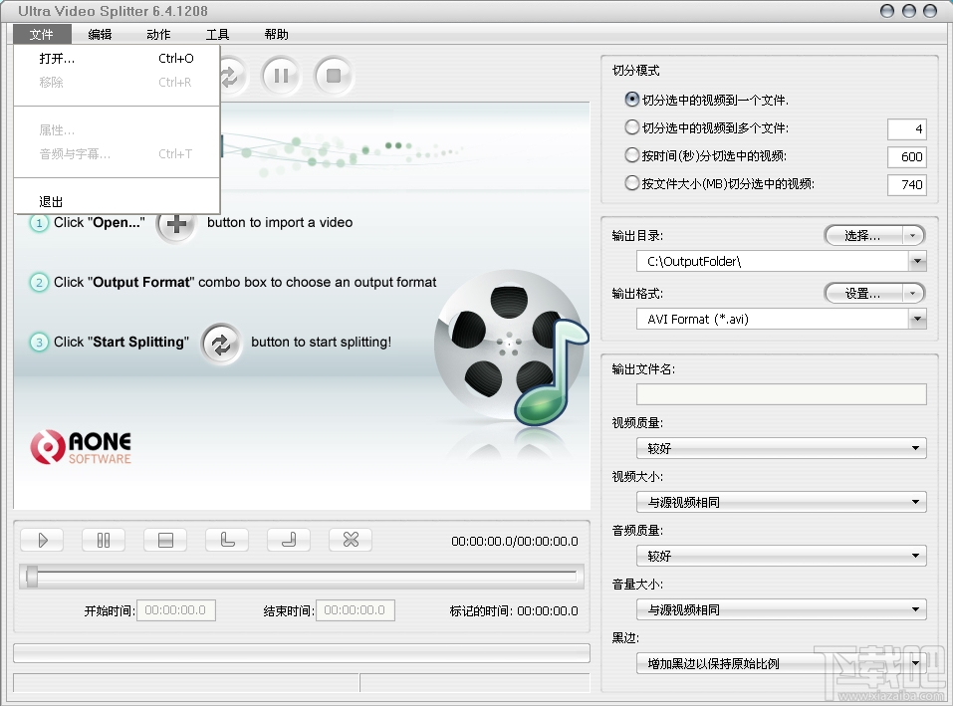Screen dimensions: 953x706
Task: Click the 输出文件名 filename input field
Action: click(x=781, y=394)
